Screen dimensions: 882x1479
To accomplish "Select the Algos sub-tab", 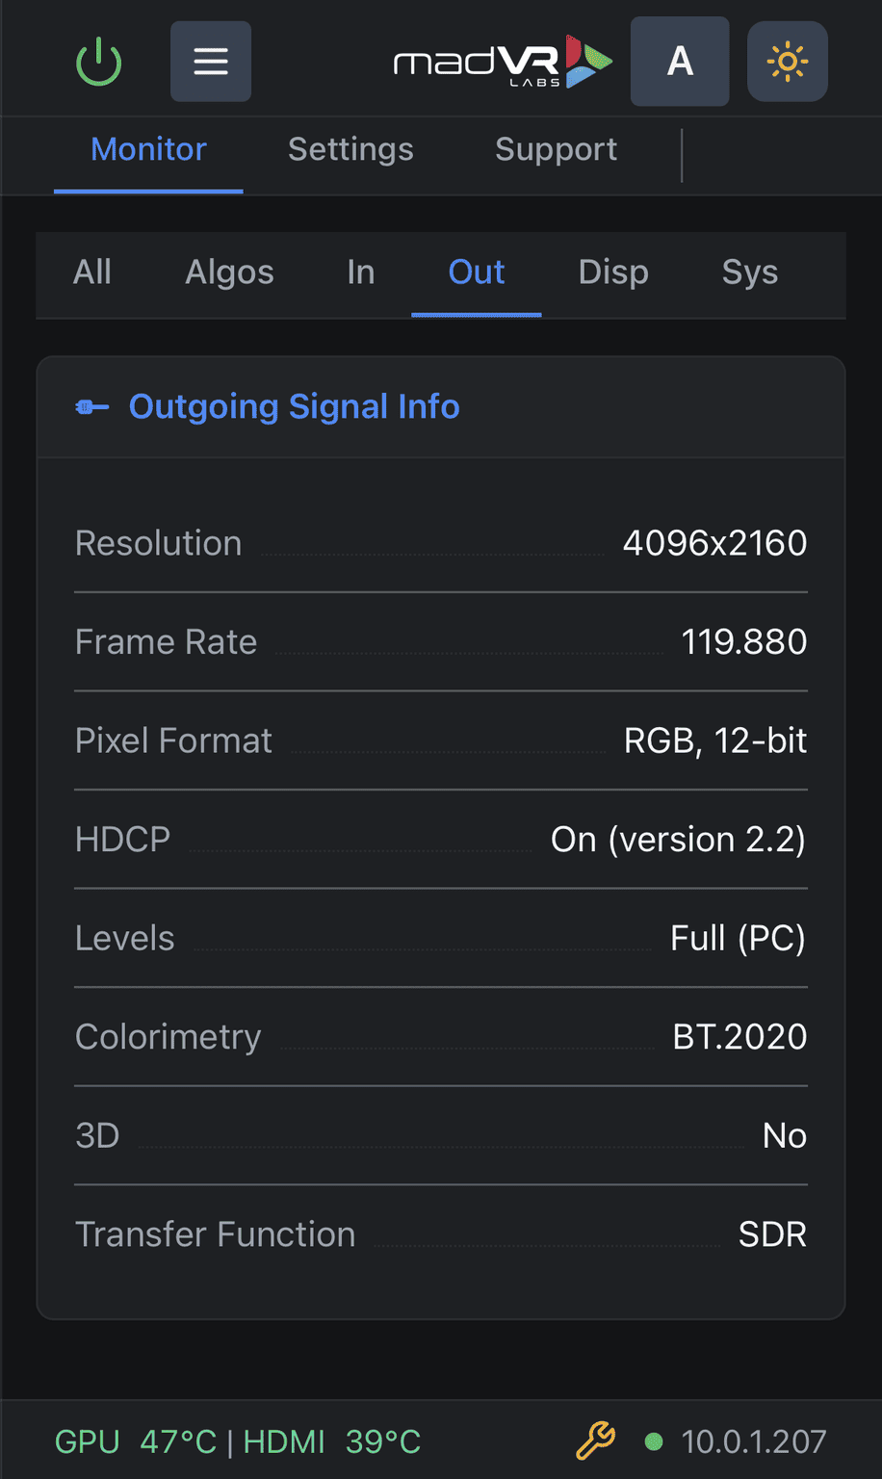I will pyautogui.click(x=229, y=272).
